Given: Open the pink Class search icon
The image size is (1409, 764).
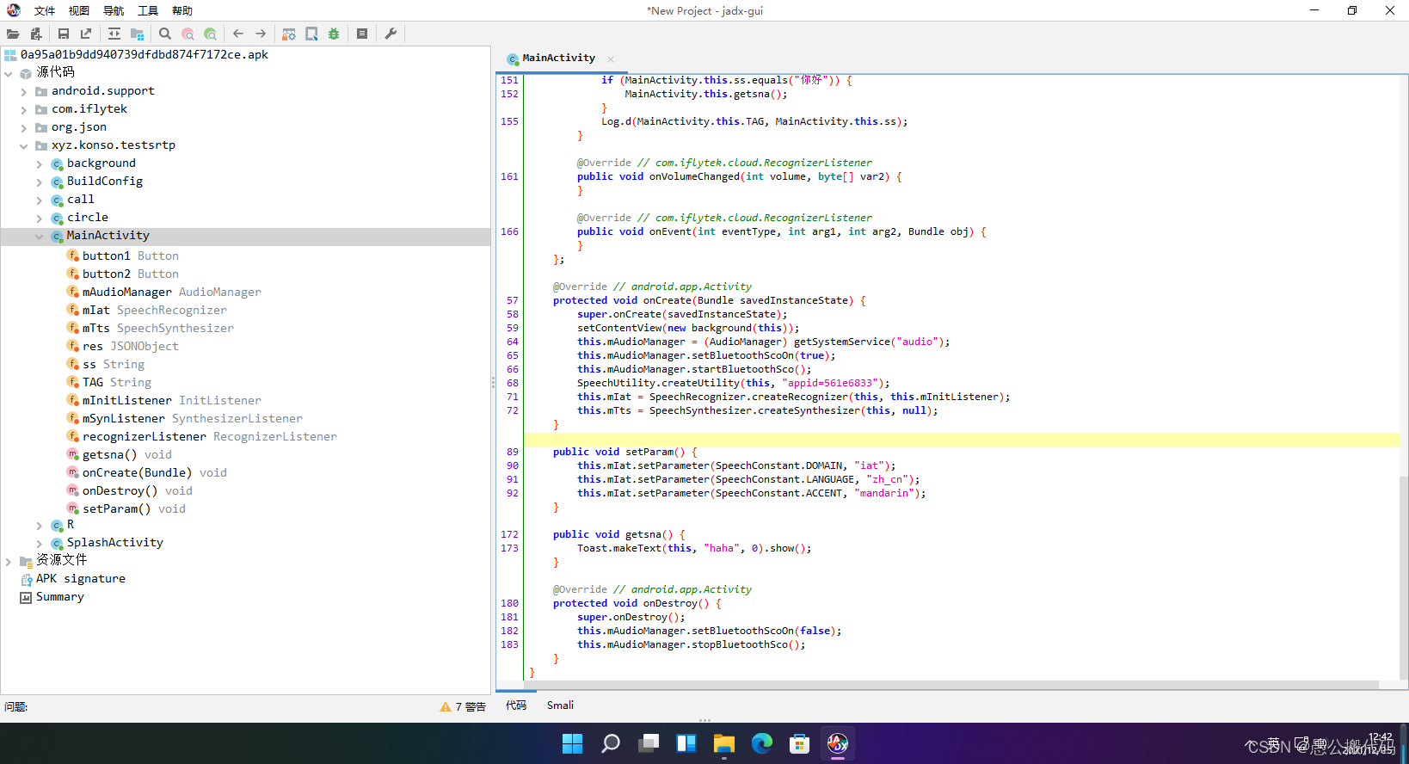Looking at the screenshot, I should click(x=188, y=34).
